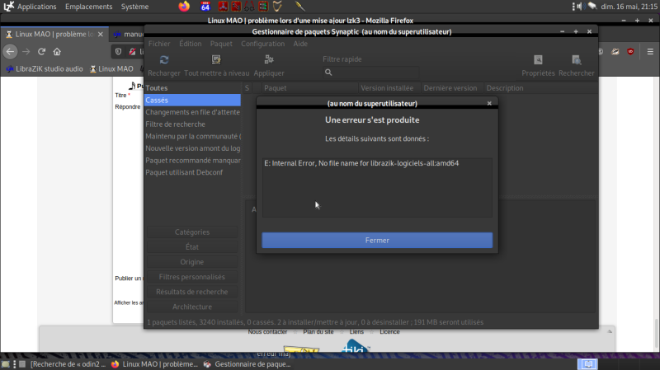Click the blue 64 route-sign launcher
The height and width of the screenshot is (370, 660).
pos(205,7)
